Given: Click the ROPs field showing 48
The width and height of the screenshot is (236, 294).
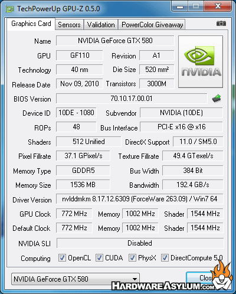Looking at the screenshot, I should coord(76,127).
